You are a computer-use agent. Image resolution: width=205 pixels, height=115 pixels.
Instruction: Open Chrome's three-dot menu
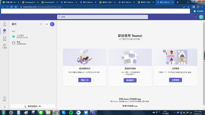click(x=202, y=7)
